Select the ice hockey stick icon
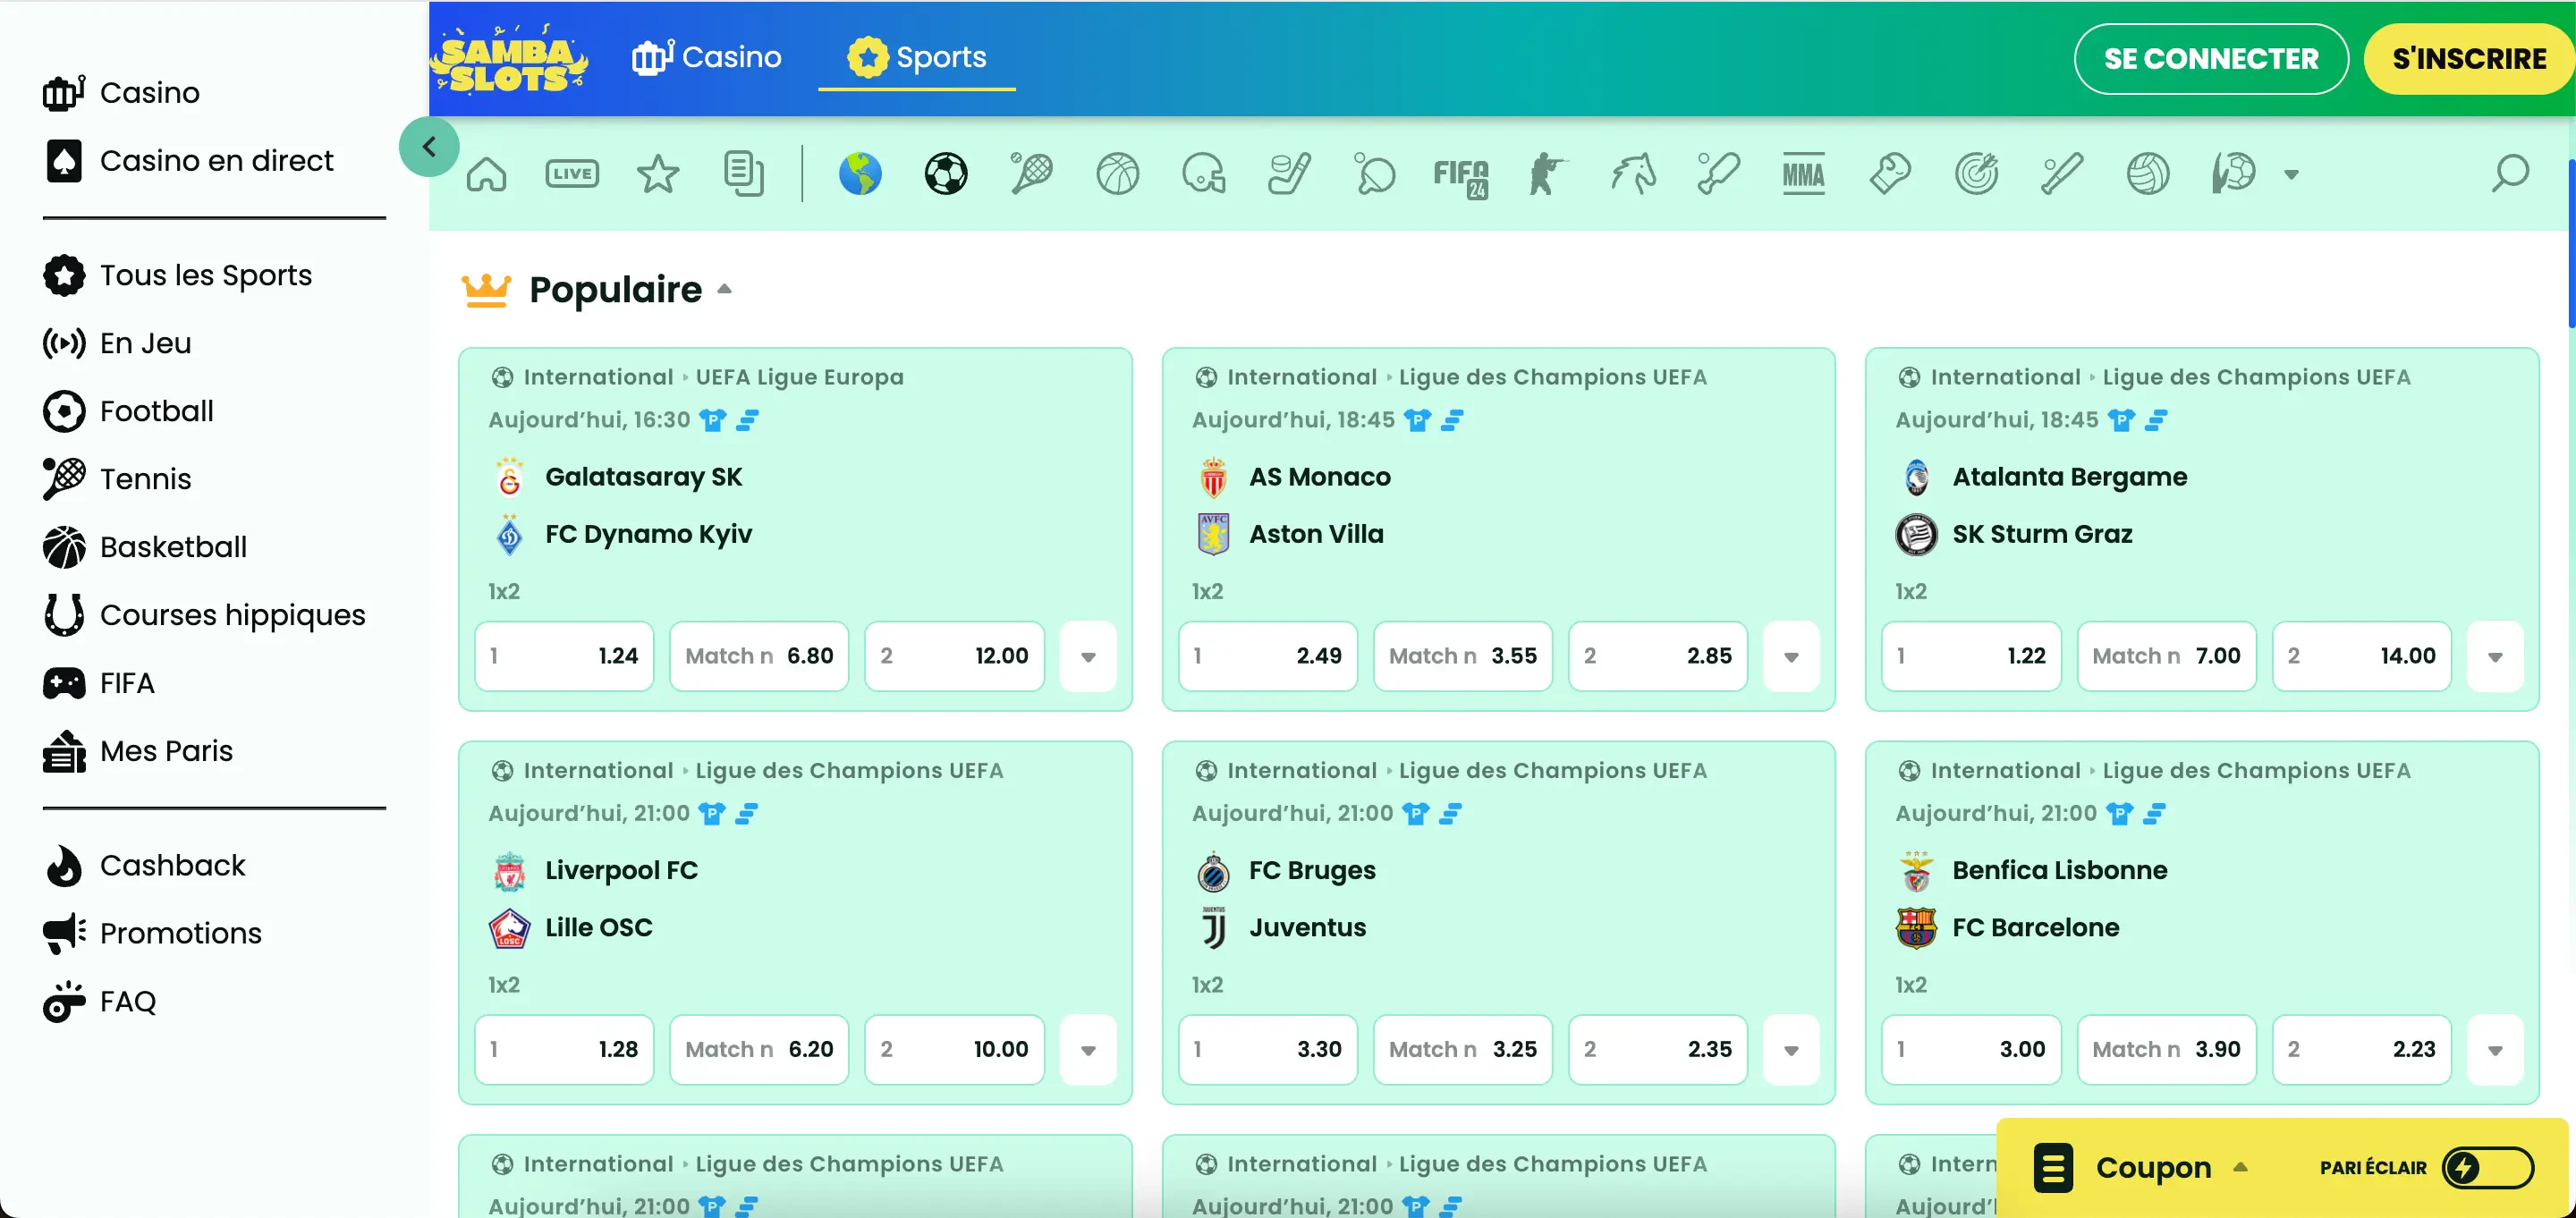Image resolution: width=2576 pixels, height=1218 pixels. 1289,174
